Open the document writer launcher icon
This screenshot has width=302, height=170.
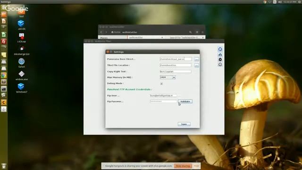4,21
